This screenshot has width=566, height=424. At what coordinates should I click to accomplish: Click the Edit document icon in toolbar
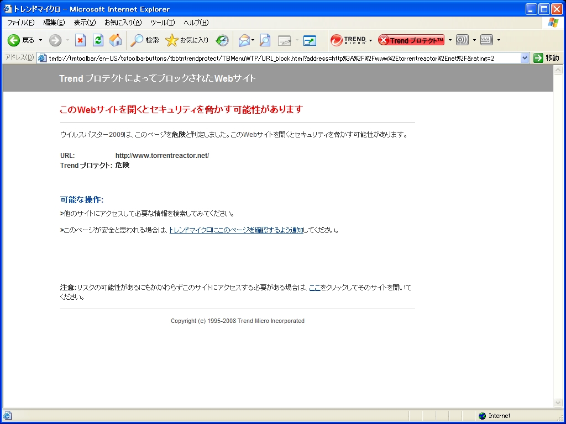point(285,40)
